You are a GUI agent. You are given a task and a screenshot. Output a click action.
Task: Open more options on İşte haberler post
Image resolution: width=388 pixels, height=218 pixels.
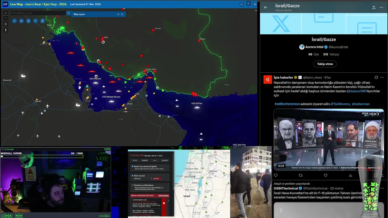click(x=382, y=78)
